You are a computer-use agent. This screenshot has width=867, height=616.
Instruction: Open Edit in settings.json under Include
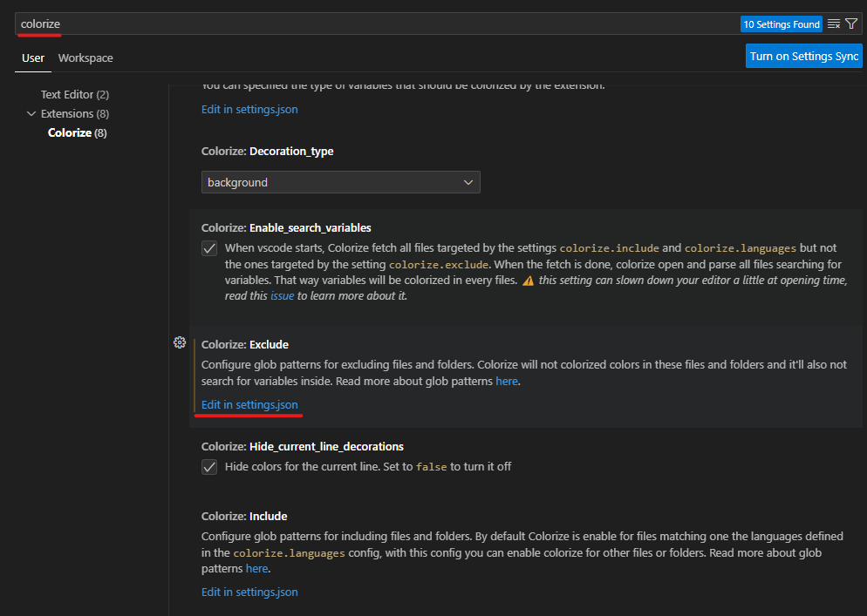pyautogui.click(x=249, y=592)
